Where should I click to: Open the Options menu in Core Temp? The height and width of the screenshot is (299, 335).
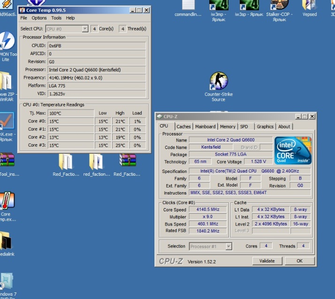click(x=39, y=18)
